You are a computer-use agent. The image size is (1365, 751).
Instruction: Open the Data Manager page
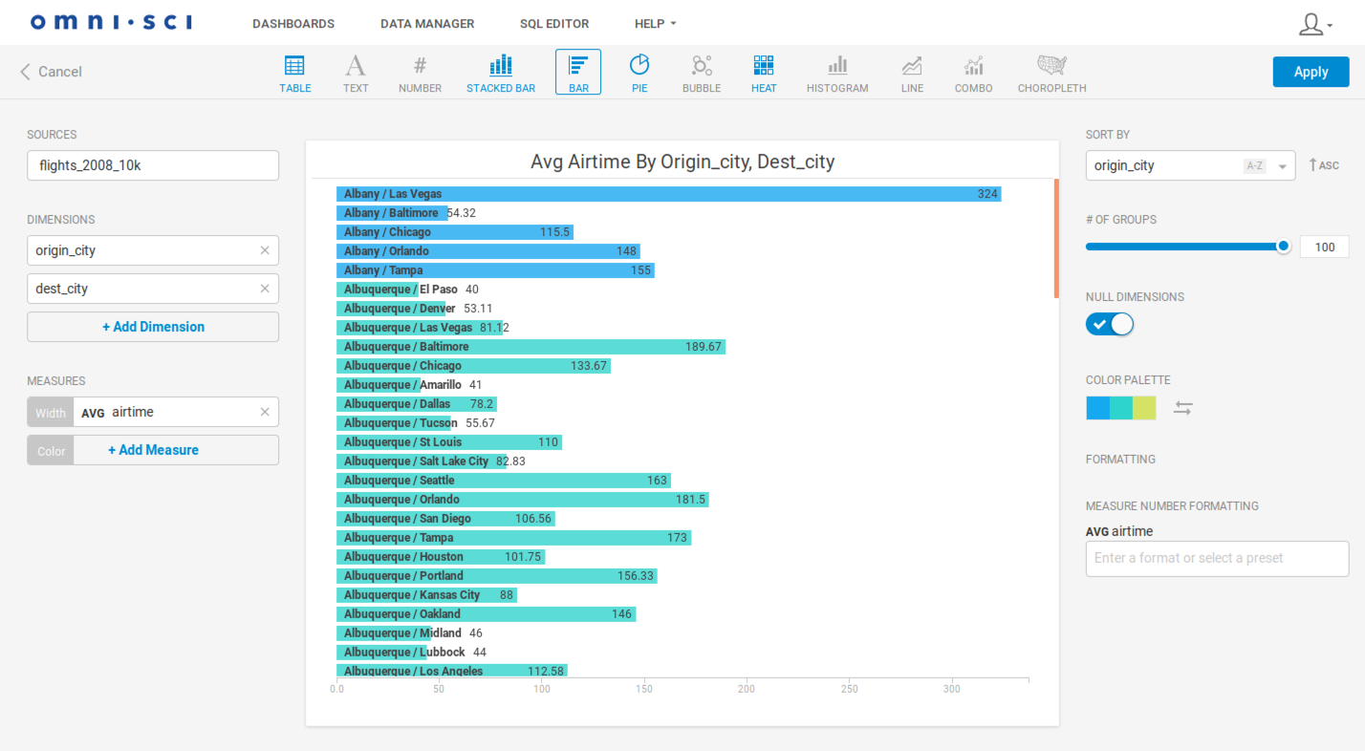tap(427, 24)
